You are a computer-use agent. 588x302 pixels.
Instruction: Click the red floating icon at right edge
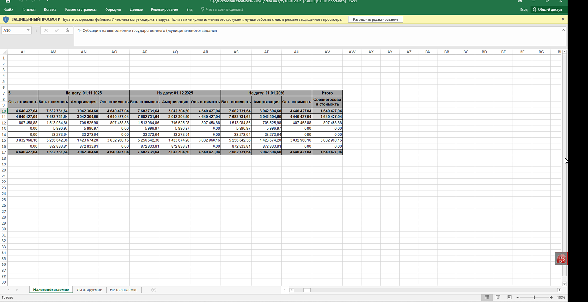click(561, 259)
